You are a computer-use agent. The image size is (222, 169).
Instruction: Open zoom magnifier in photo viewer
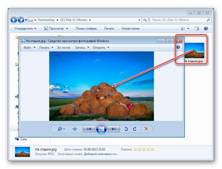[x=61, y=129]
